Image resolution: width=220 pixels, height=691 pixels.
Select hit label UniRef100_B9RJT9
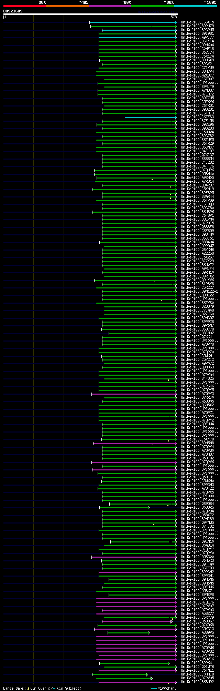pyautogui.click(x=197, y=87)
